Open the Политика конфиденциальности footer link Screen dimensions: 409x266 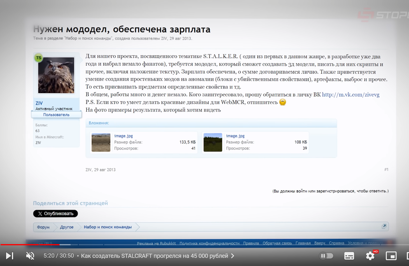pyautogui.click(x=209, y=243)
